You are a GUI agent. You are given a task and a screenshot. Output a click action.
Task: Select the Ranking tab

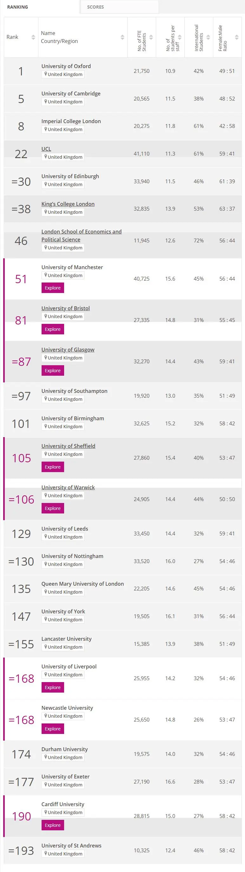click(x=17, y=7)
